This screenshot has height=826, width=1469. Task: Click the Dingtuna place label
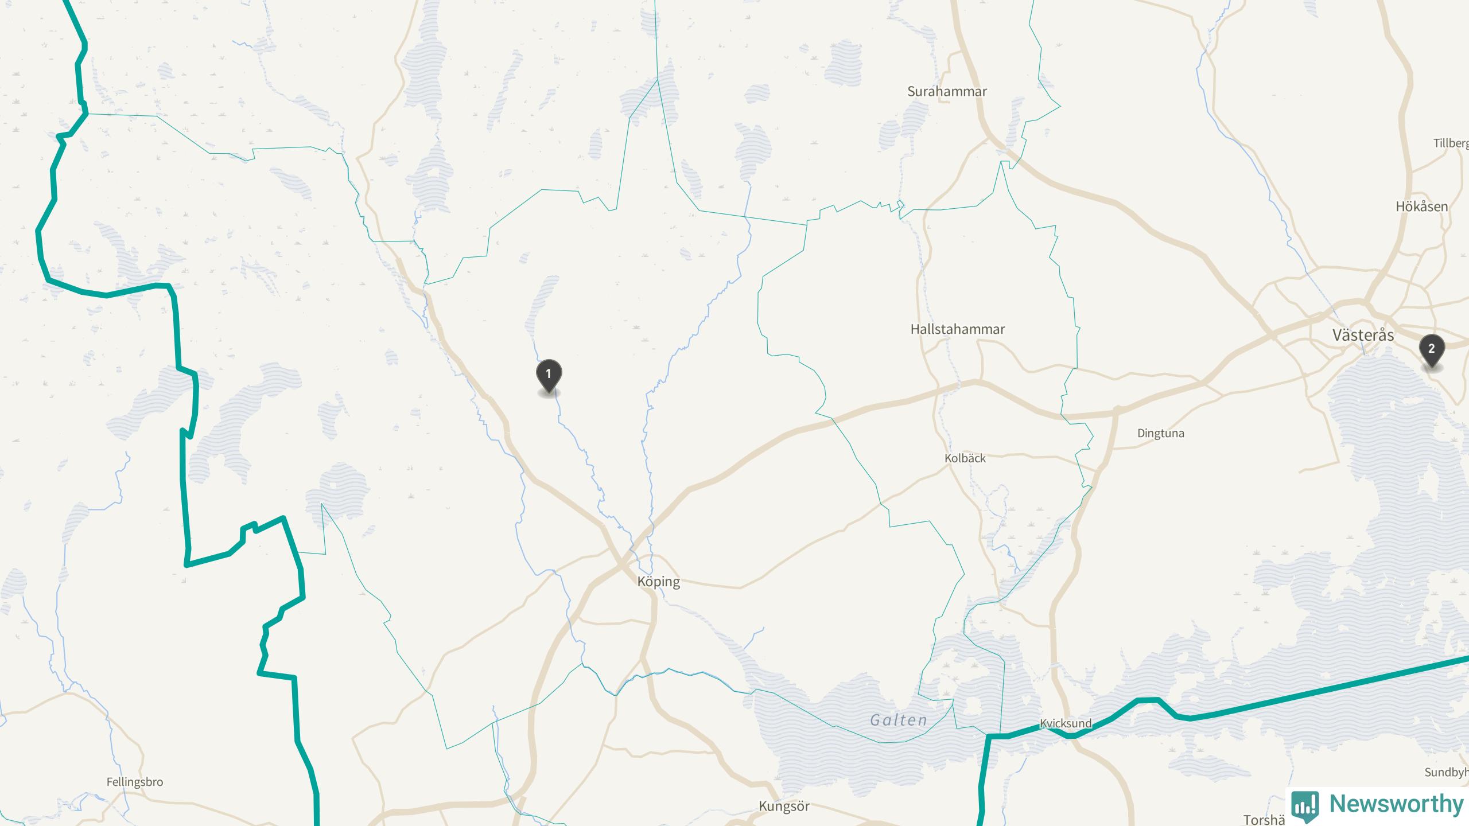[1161, 433]
